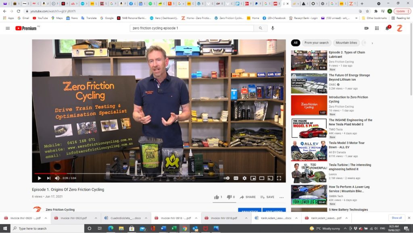Open the player settings gear
Screen dimensions: 413x233
[244, 178]
